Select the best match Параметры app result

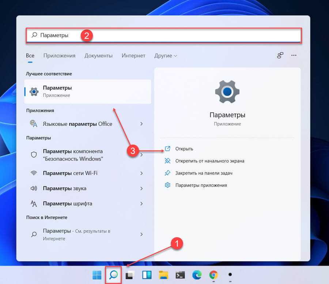click(x=88, y=91)
